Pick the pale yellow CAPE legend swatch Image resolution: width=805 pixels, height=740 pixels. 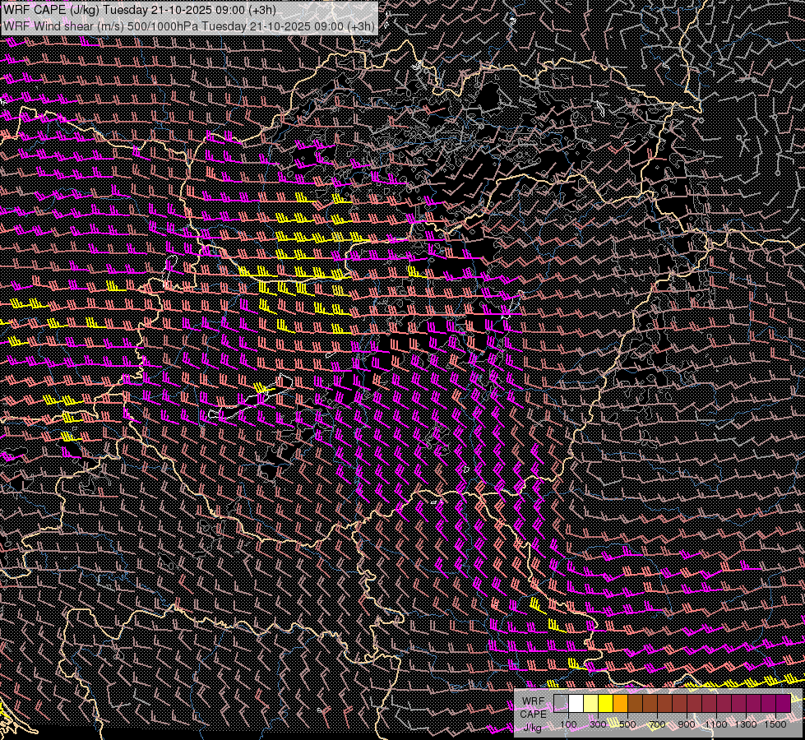591,704
